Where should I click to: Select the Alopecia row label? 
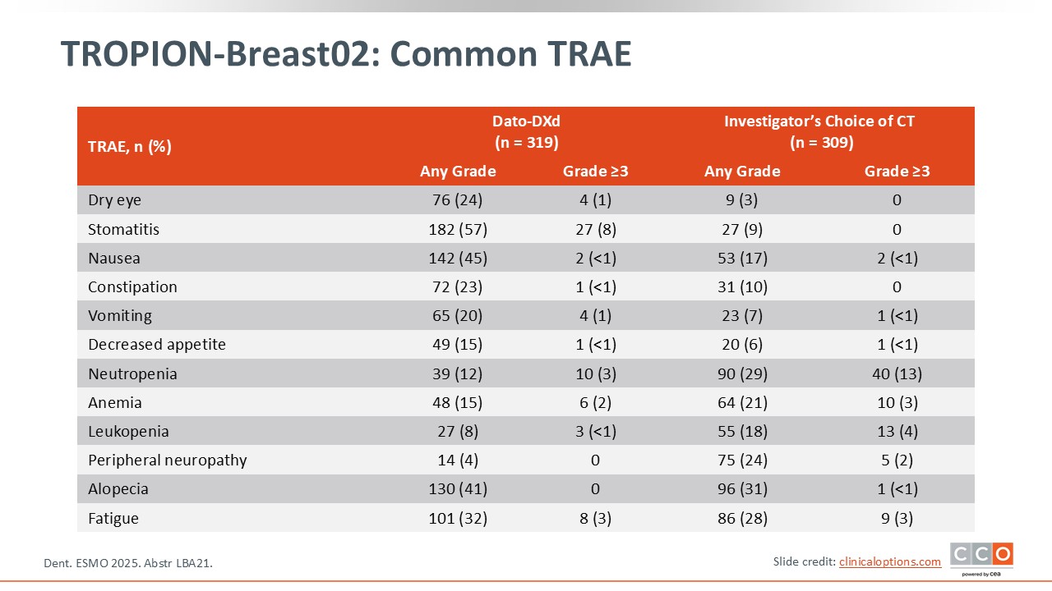(118, 489)
